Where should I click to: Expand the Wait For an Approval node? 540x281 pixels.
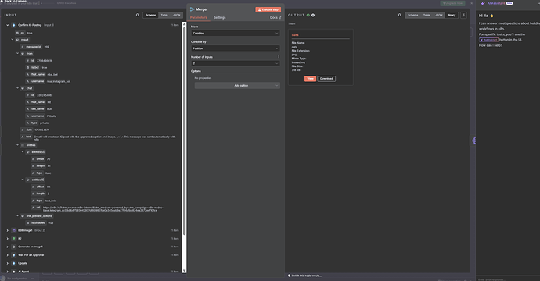[x=8, y=255]
